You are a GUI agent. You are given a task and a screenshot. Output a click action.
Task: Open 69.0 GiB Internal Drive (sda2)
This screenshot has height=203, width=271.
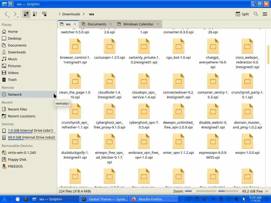click(x=28, y=137)
